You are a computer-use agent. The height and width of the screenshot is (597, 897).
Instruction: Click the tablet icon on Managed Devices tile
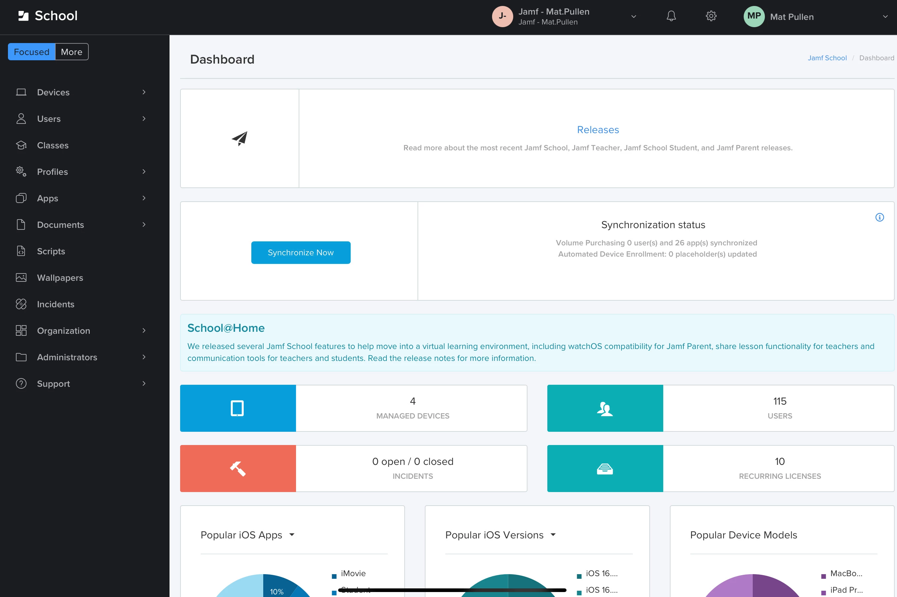coord(237,408)
